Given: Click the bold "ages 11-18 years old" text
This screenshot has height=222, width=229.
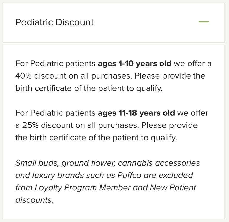Looking at the screenshot, I should click(136, 113).
